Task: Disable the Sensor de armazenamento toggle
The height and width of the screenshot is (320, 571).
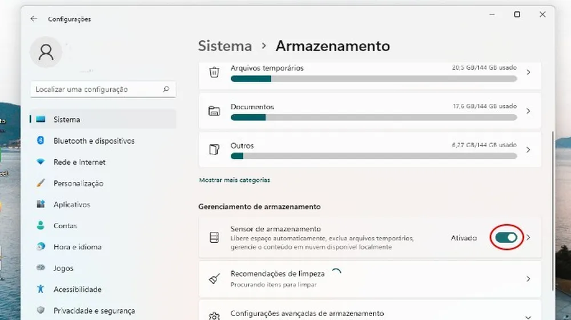Action: (x=506, y=237)
